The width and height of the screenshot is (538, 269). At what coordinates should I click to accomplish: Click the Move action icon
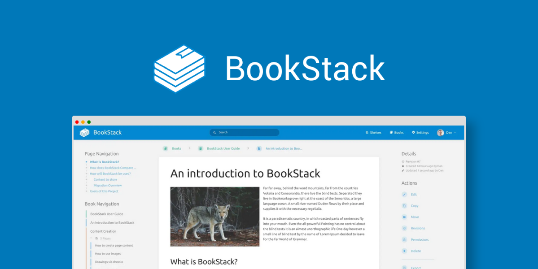point(404,217)
